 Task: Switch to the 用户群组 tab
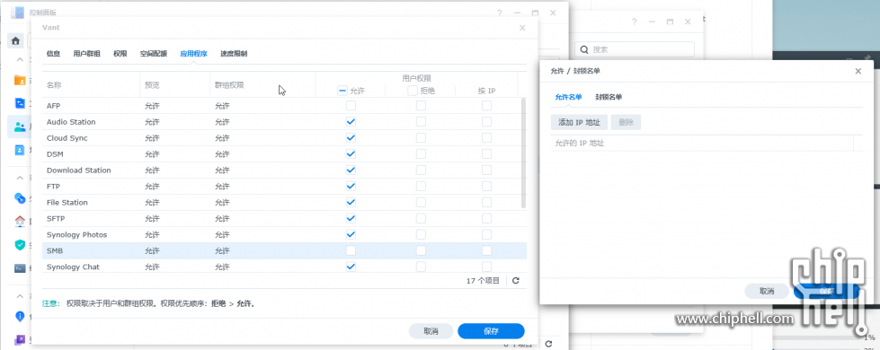pyautogui.click(x=87, y=54)
